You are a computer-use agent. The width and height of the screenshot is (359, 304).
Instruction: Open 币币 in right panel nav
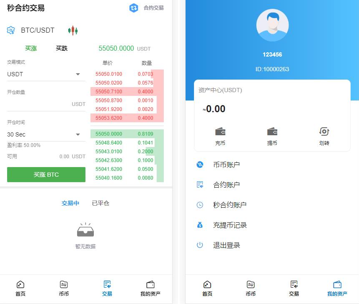point(251,289)
